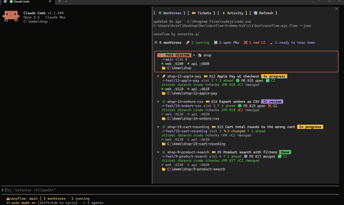Open the PR #17 merged link
344x205 pixels.
click(x=262, y=157)
